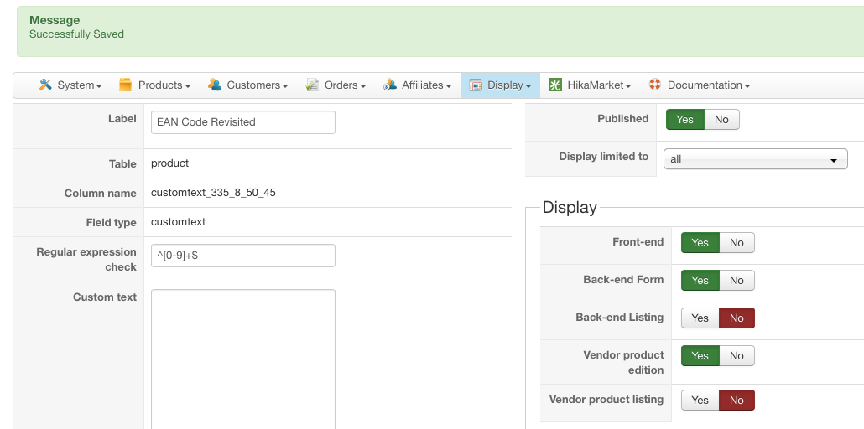This screenshot has width=864, height=429.
Task: Click the Orders notepad icon
Action: [x=312, y=85]
